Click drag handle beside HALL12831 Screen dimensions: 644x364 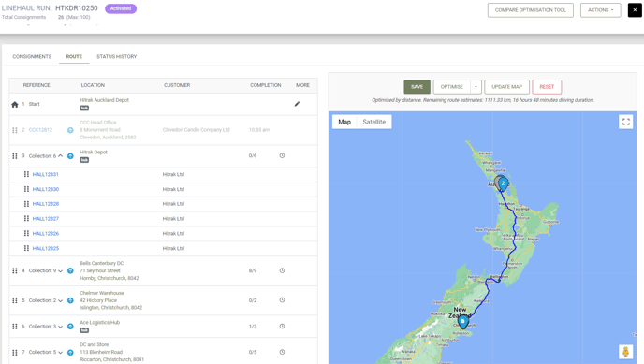[x=26, y=174]
